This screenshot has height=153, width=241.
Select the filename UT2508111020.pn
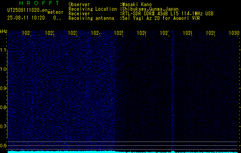[27, 10]
